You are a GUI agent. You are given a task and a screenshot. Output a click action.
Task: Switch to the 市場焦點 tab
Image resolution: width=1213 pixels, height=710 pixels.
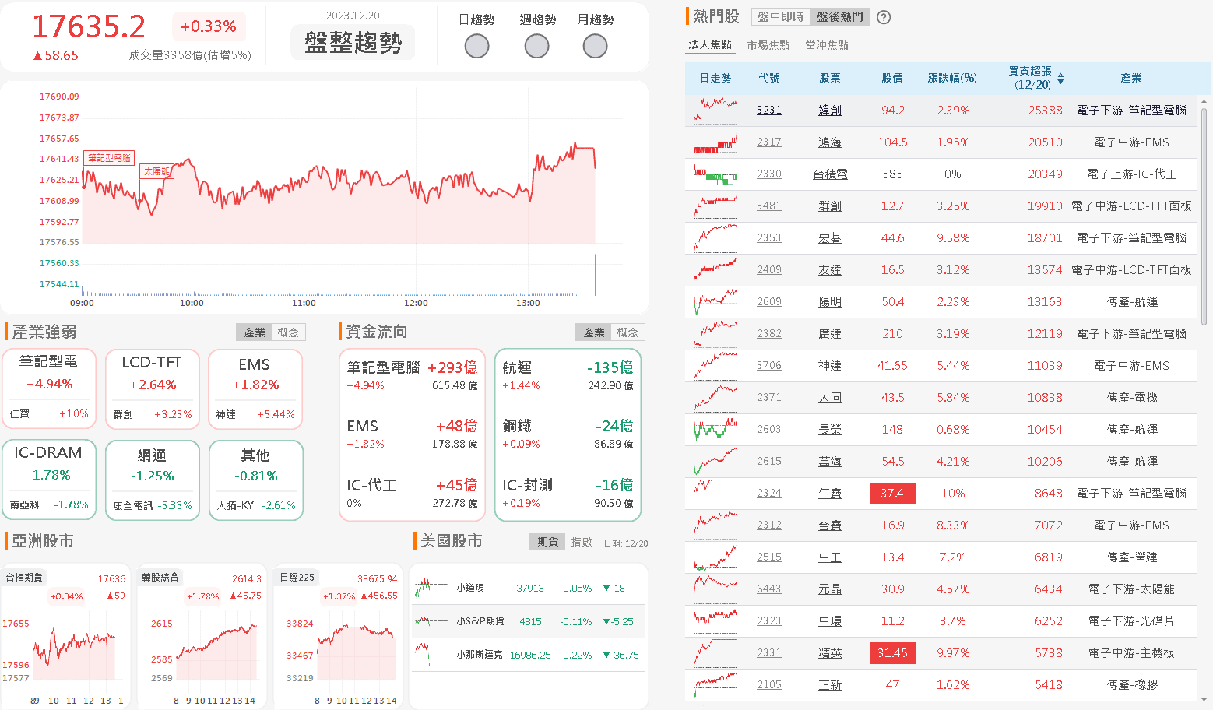pyautogui.click(x=768, y=45)
